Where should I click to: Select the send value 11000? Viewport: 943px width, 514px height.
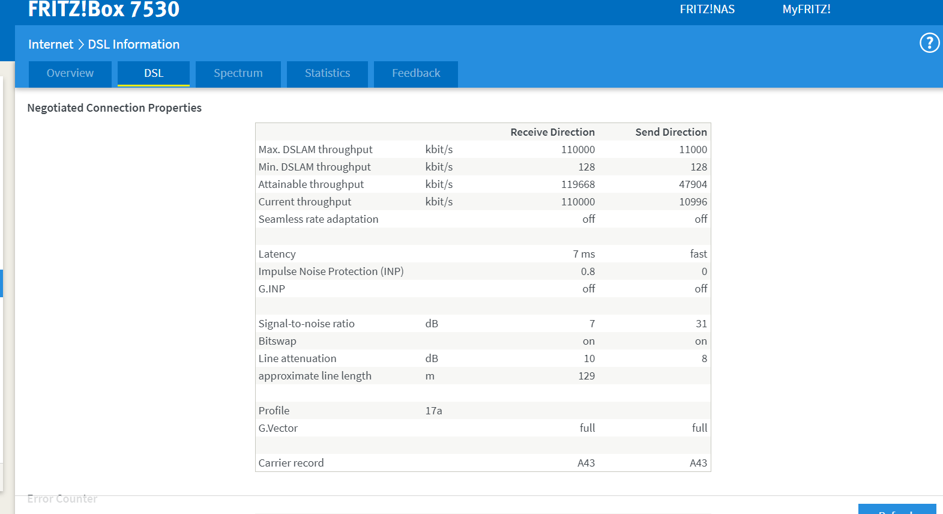pyautogui.click(x=693, y=150)
